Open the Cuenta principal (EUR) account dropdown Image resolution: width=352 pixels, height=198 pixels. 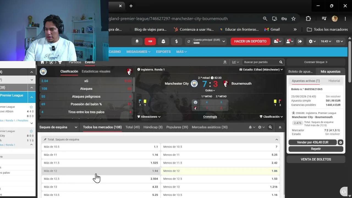209,41
